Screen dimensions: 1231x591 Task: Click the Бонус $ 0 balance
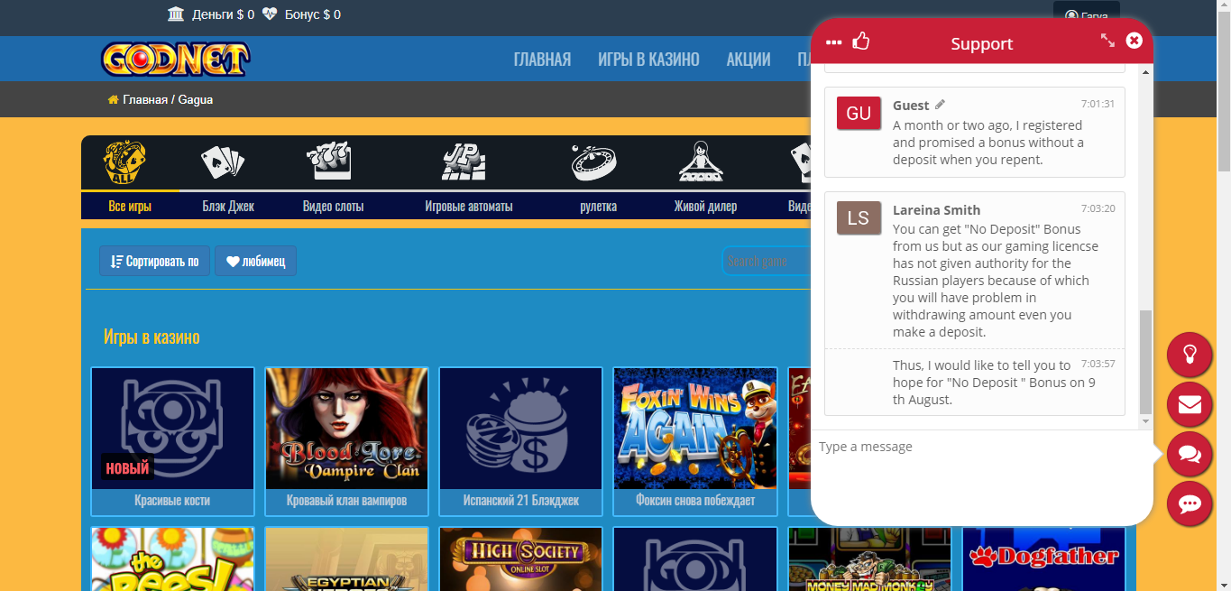(x=312, y=14)
